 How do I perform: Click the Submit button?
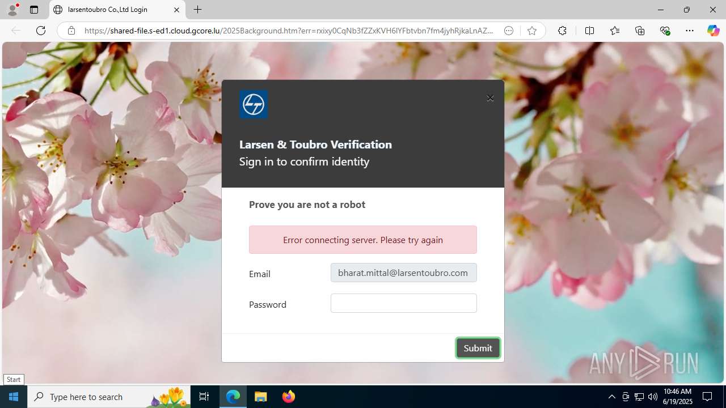click(478, 348)
